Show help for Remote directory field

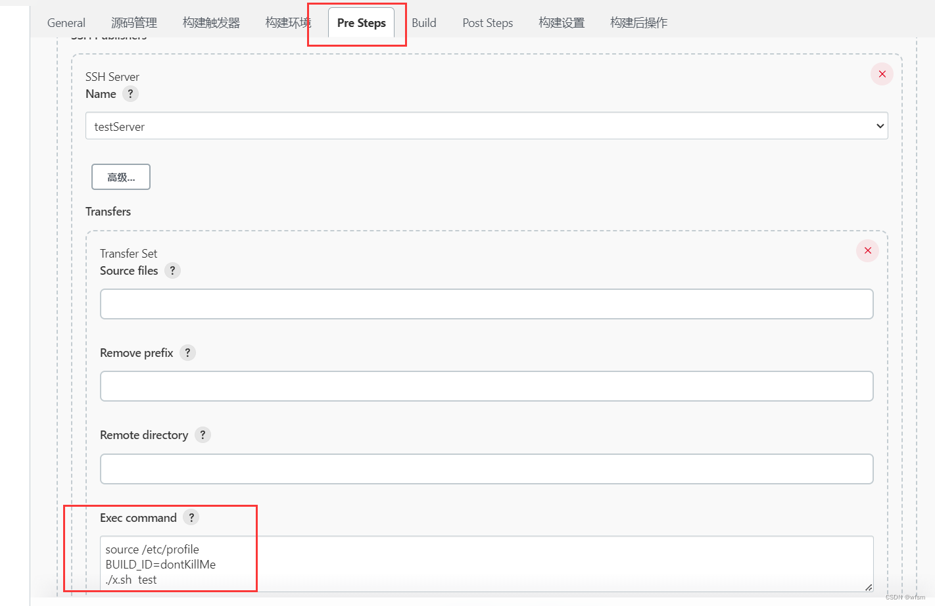(203, 435)
